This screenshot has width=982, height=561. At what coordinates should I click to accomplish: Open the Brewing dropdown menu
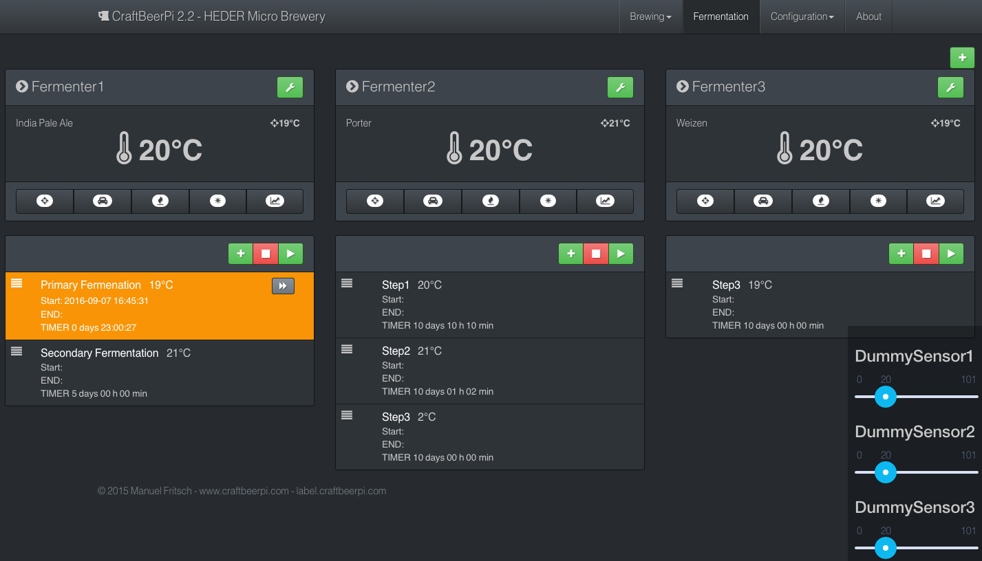point(650,16)
